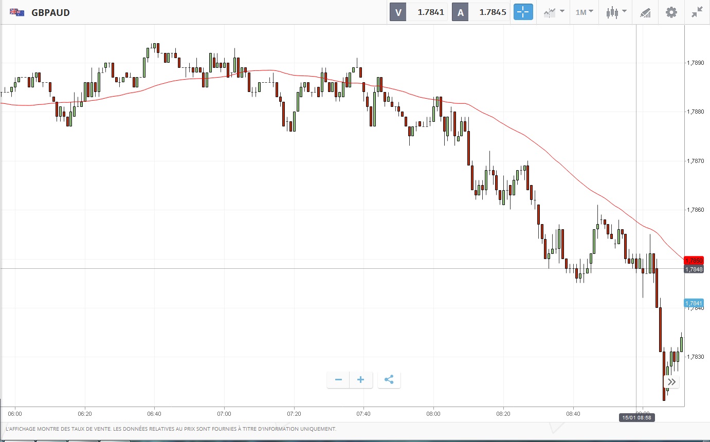Click the drawing tools pencil icon

coord(645,12)
